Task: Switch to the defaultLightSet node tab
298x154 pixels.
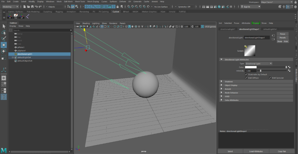Action: [270, 29]
